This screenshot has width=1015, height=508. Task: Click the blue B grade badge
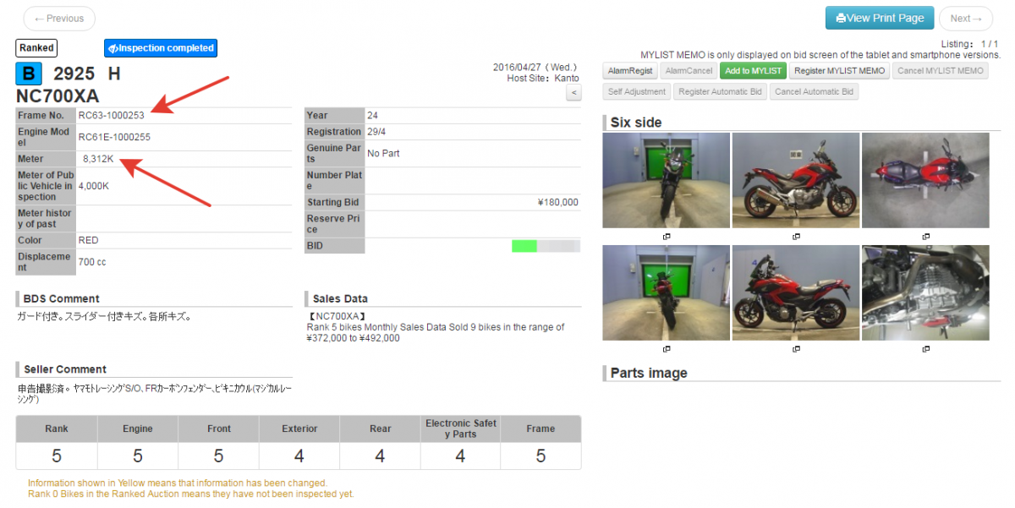(x=29, y=74)
